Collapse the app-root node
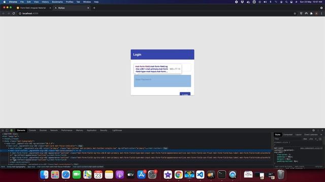 point(5,144)
